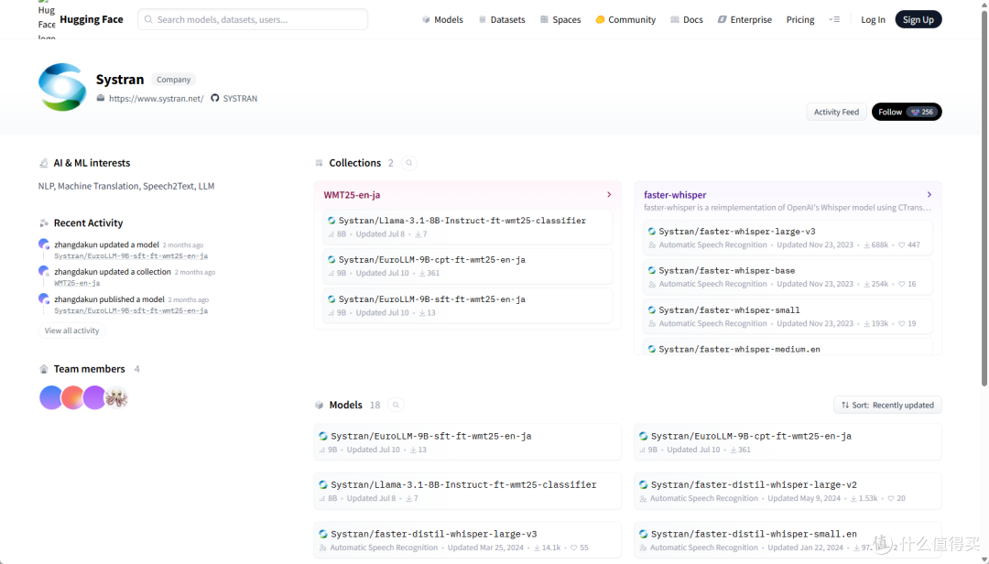Open the Datasets navigation tab
The width and height of the screenshot is (989, 564).
502,19
